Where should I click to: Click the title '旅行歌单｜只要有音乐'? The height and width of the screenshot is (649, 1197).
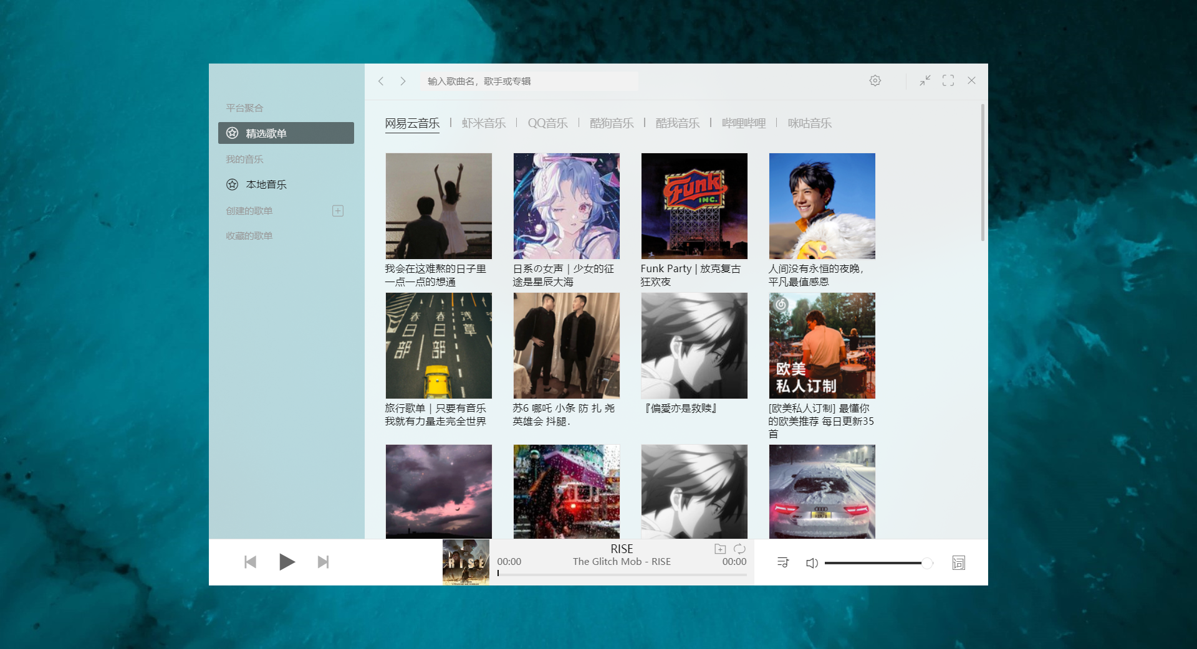coord(435,408)
